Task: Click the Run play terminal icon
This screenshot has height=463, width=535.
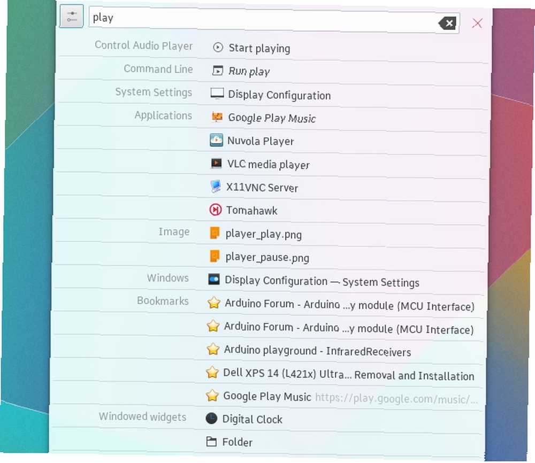Action: (x=217, y=70)
